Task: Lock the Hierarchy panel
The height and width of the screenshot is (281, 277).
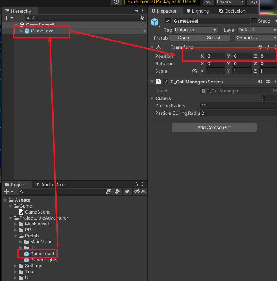Action: tap(137, 11)
